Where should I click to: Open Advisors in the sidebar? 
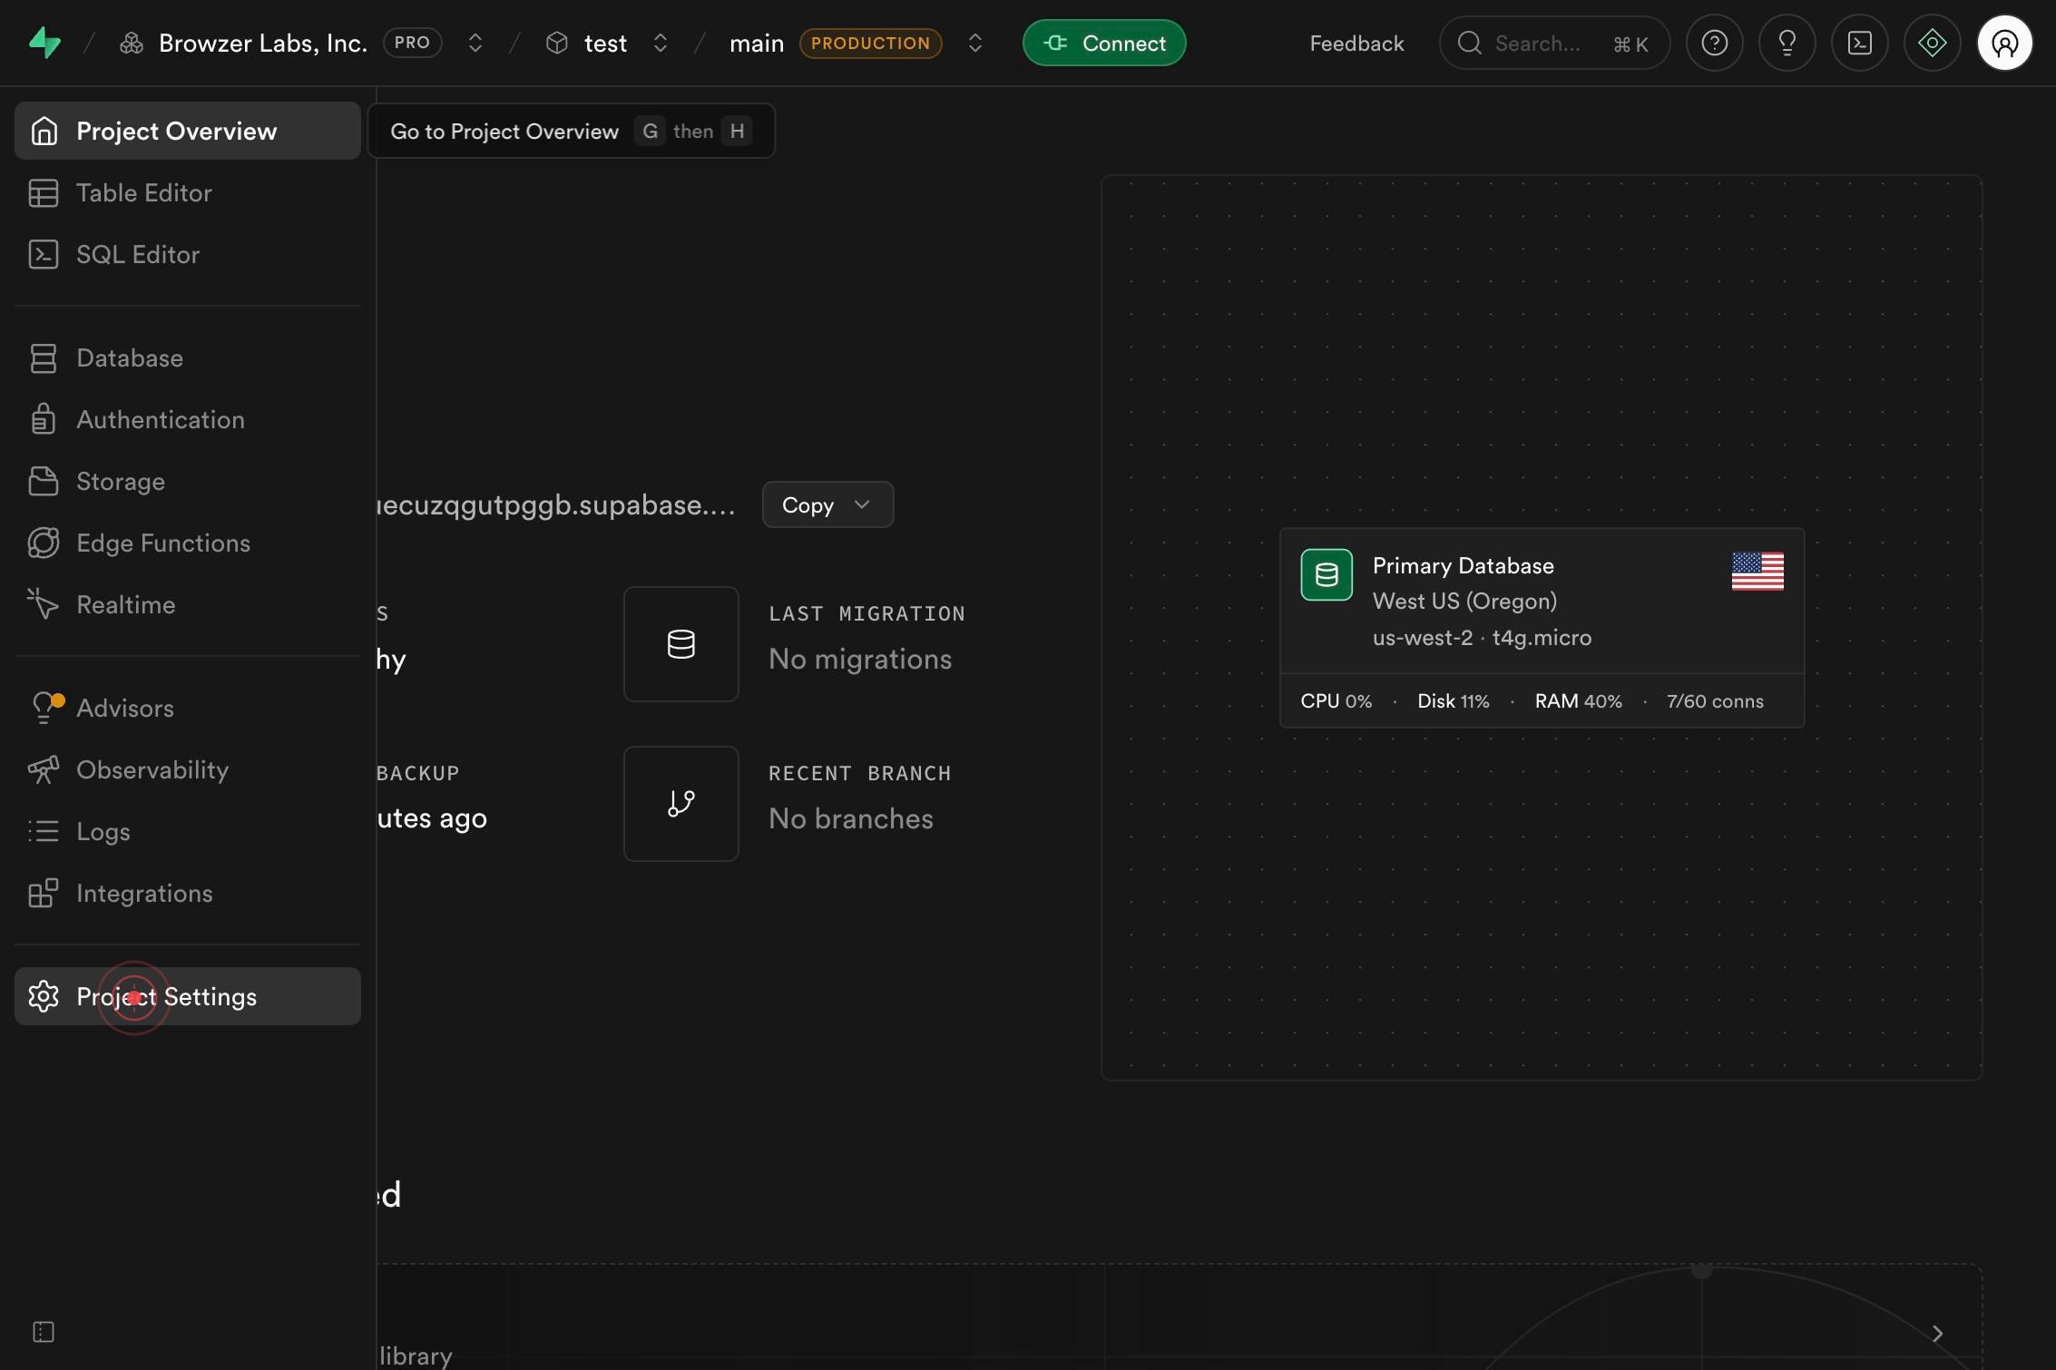click(188, 708)
